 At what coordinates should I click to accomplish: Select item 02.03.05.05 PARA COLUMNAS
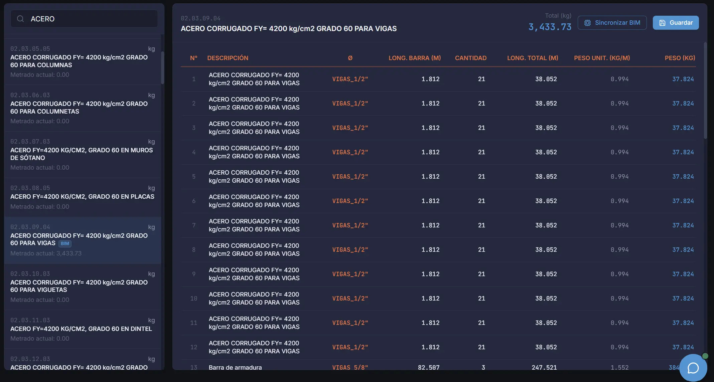tap(83, 62)
